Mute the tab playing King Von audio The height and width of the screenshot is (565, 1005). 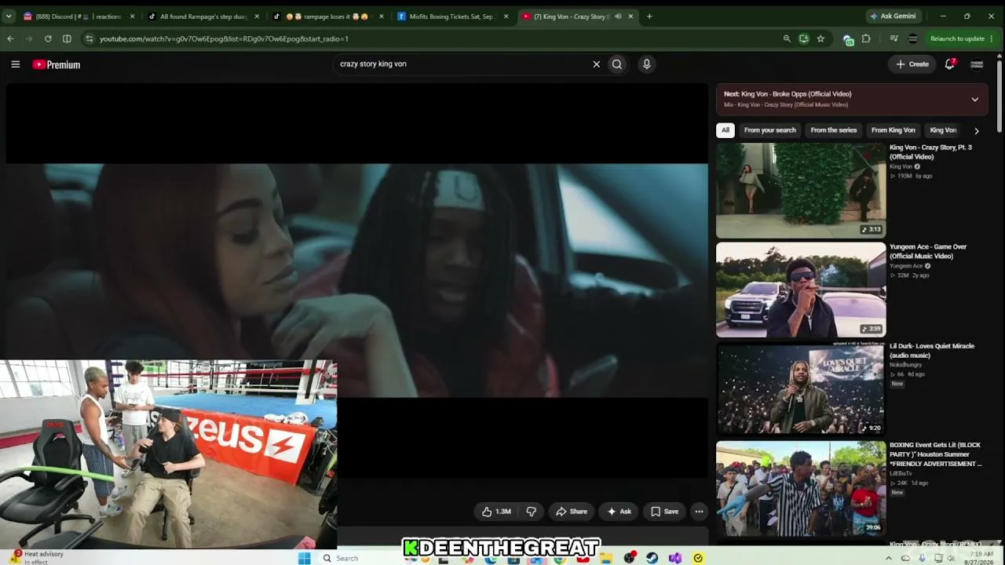pyautogui.click(x=617, y=16)
